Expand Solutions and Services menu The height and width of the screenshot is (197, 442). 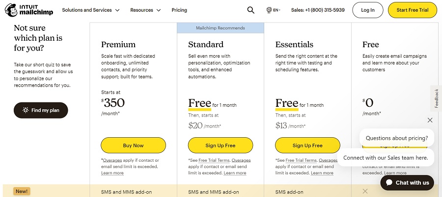(86, 10)
